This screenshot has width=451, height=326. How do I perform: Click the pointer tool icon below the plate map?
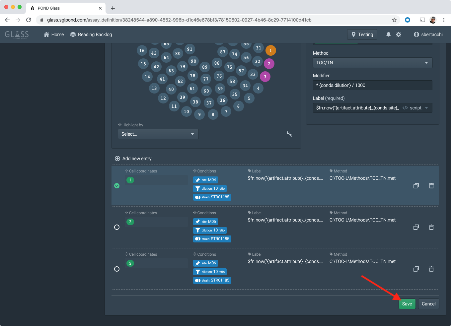pos(289,134)
